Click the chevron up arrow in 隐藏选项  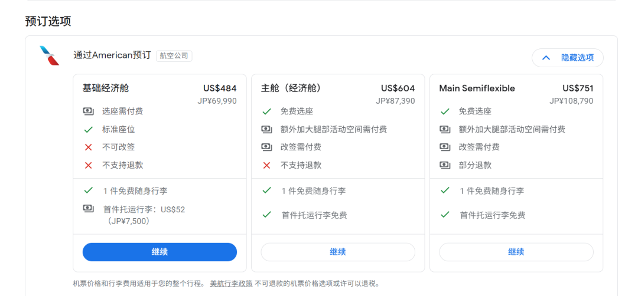point(546,58)
